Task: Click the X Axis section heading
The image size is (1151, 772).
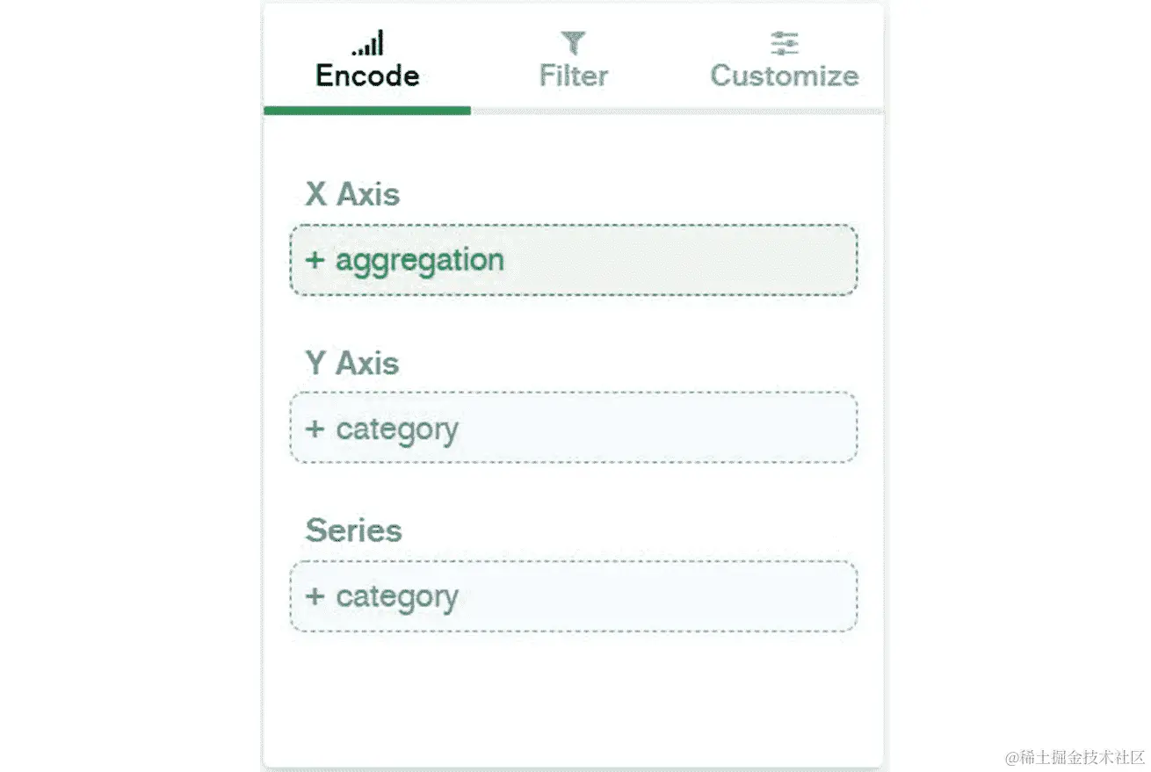Action: pos(352,194)
